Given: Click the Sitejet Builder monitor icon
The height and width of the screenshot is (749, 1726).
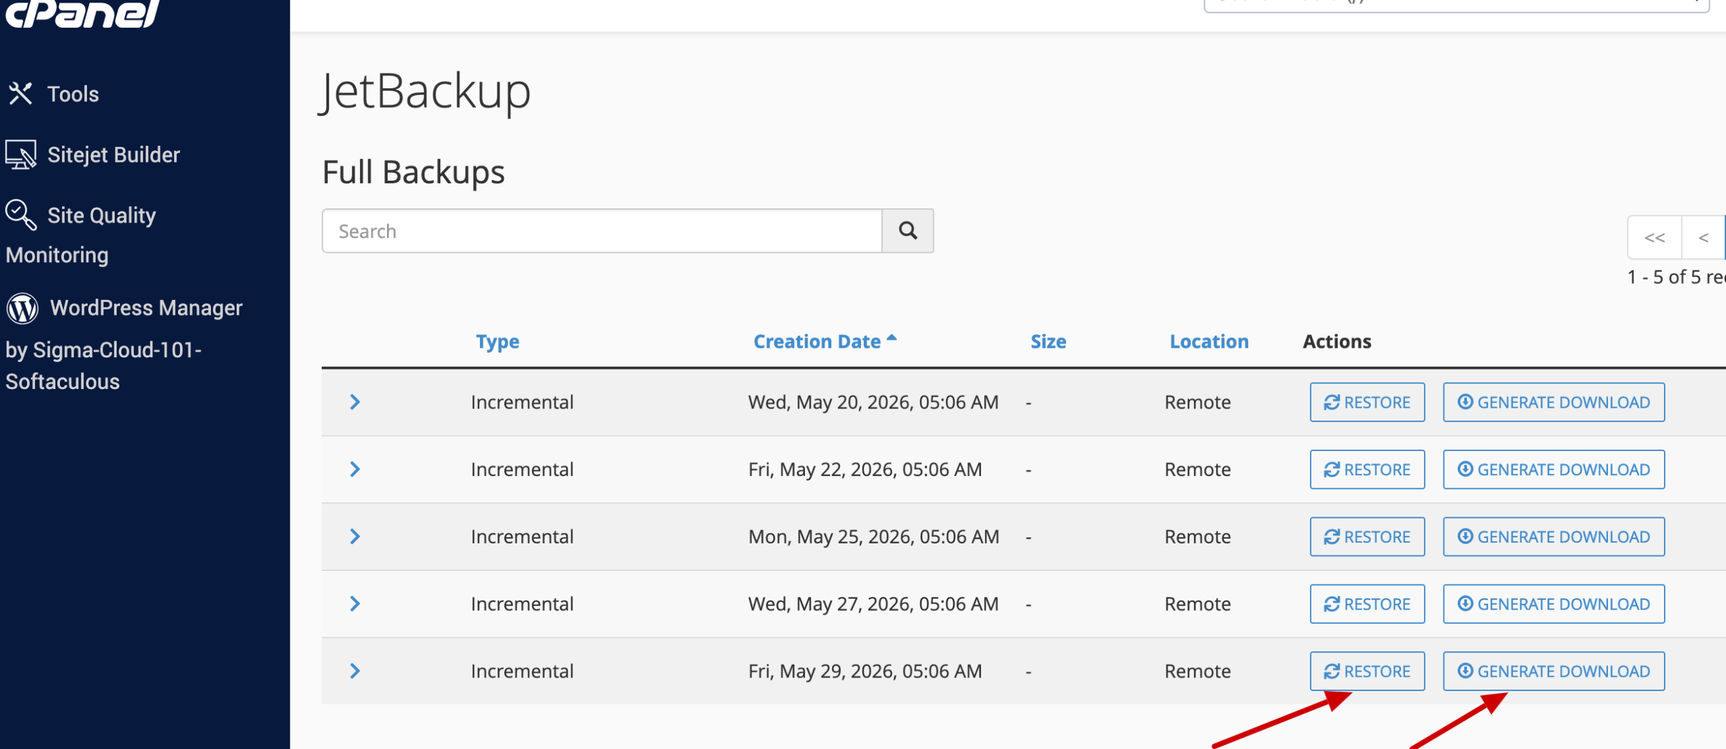Looking at the screenshot, I should coord(21,154).
